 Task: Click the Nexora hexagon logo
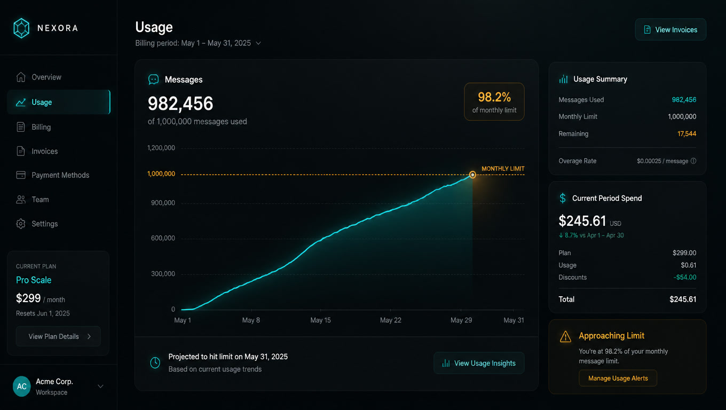tap(21, 28)
